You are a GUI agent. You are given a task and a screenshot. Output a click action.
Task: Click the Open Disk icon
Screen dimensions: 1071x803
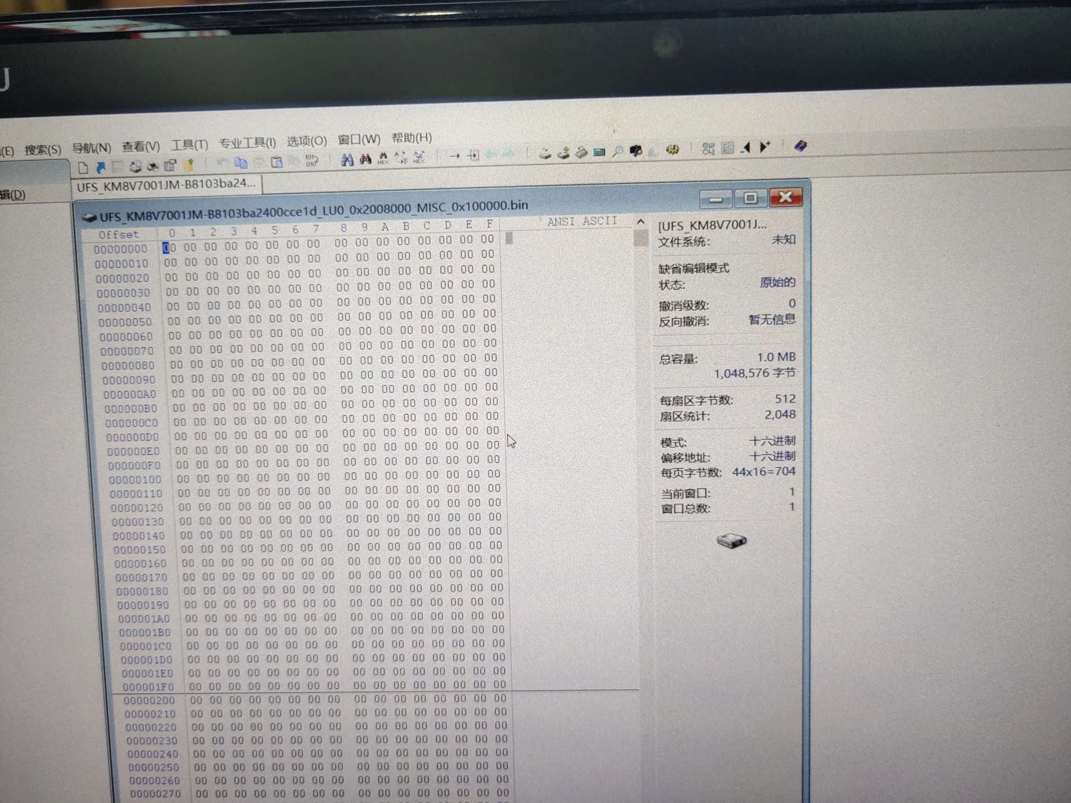pos(545,154)
